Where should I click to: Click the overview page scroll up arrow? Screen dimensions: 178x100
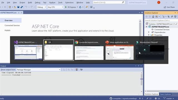tap(140, 21)
